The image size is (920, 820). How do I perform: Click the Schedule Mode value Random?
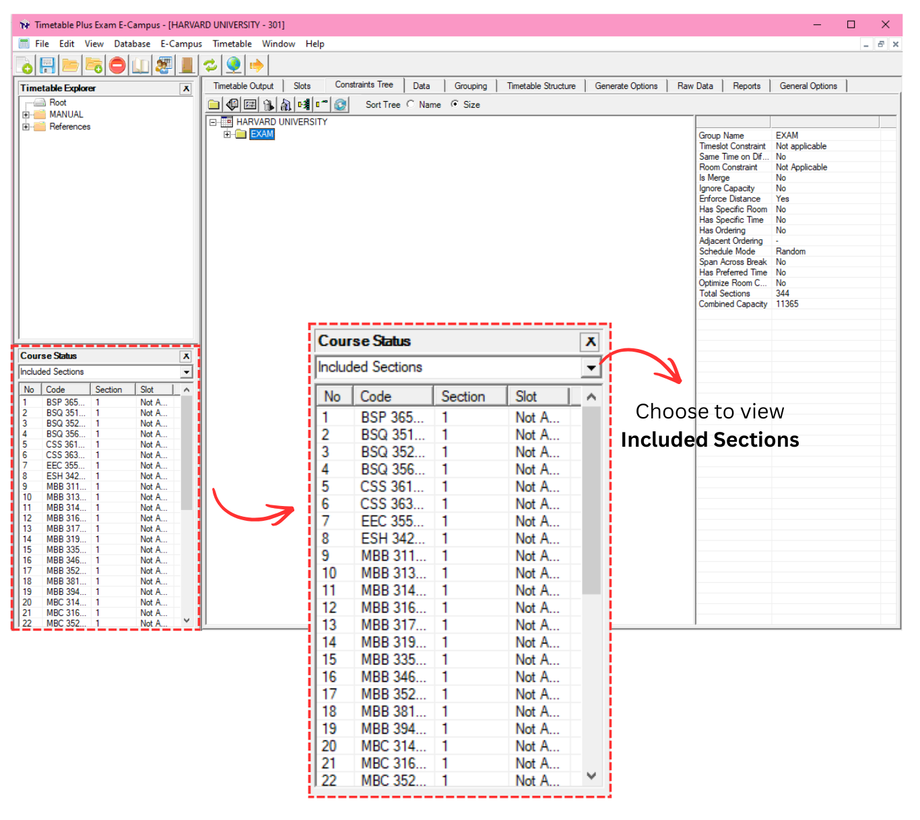tap(790, 251)
